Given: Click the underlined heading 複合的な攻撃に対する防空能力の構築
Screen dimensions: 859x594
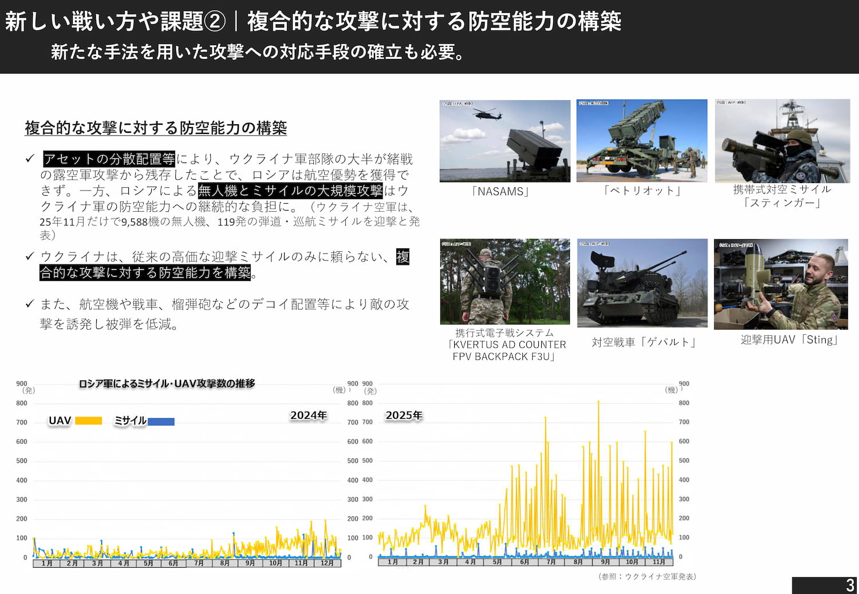Looking at the screenshot, I should coord(156,128).
